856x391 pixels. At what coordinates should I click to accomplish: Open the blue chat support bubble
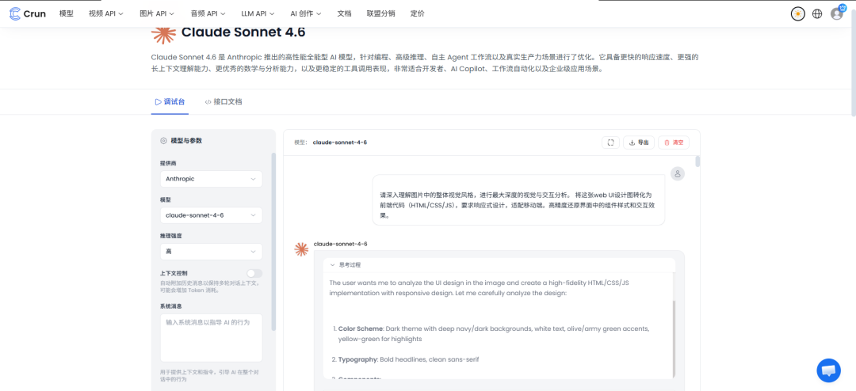click(x=829, y=370)
